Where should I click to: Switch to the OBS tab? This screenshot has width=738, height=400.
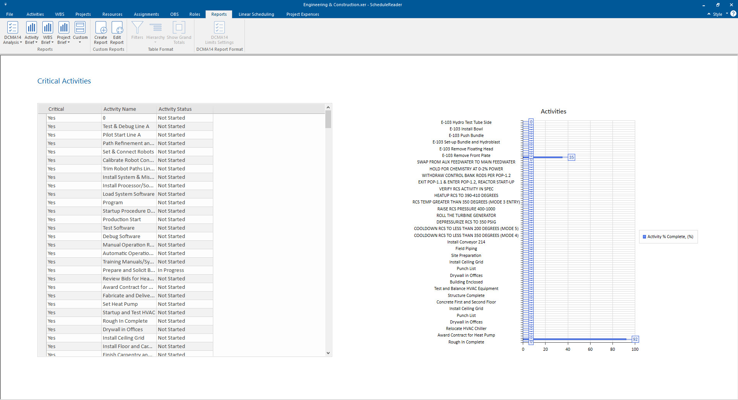point(174,14)
